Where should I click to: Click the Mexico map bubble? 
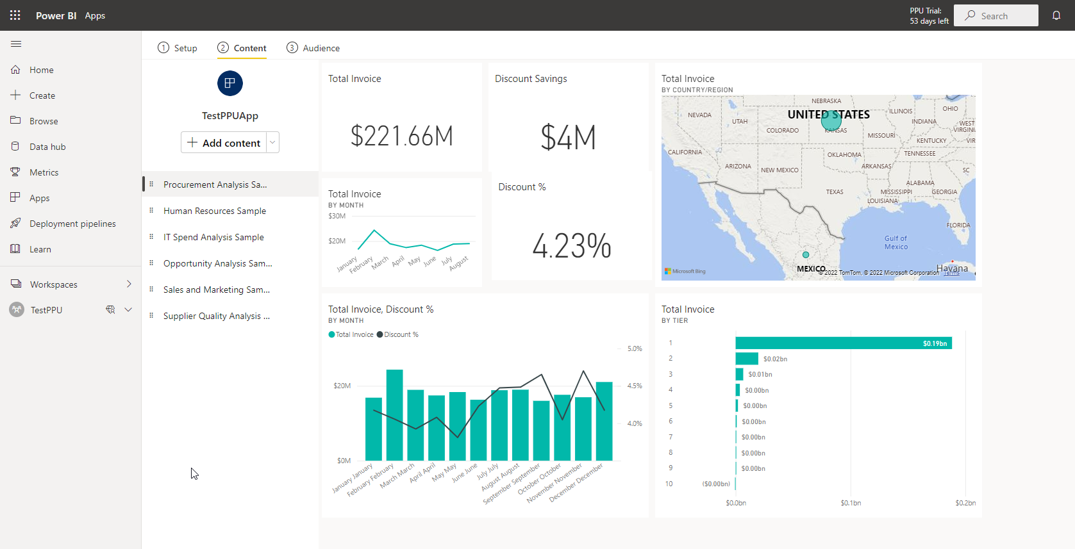tap(806, 255)
